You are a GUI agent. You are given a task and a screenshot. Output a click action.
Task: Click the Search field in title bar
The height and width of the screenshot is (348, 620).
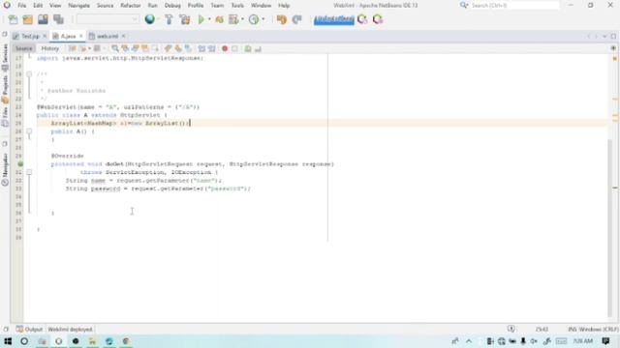click(514, 6)
